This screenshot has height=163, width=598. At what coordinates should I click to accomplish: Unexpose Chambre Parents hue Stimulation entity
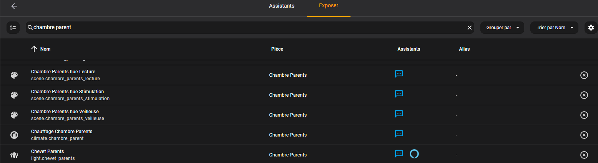click(x=584, y=95)
